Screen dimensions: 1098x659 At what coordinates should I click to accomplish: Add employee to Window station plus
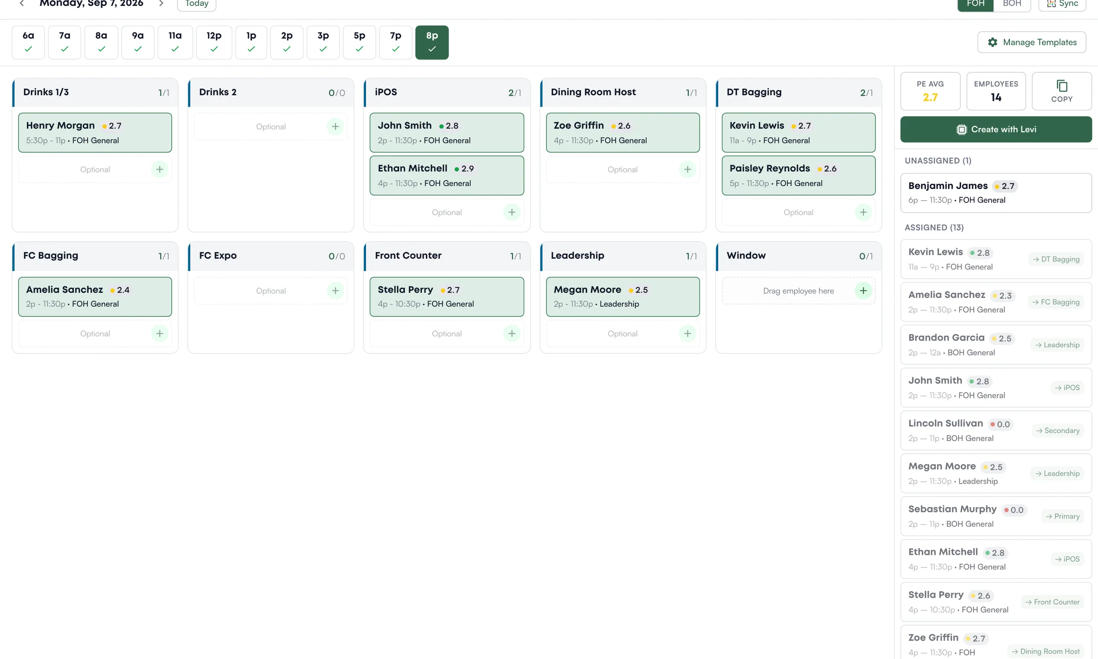[x=863, y=291]
